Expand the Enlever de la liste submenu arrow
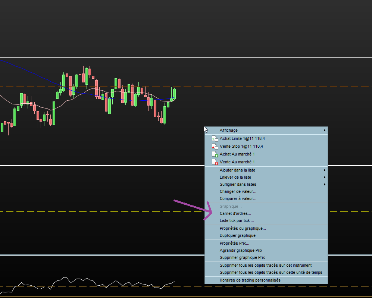 [325, 177]
